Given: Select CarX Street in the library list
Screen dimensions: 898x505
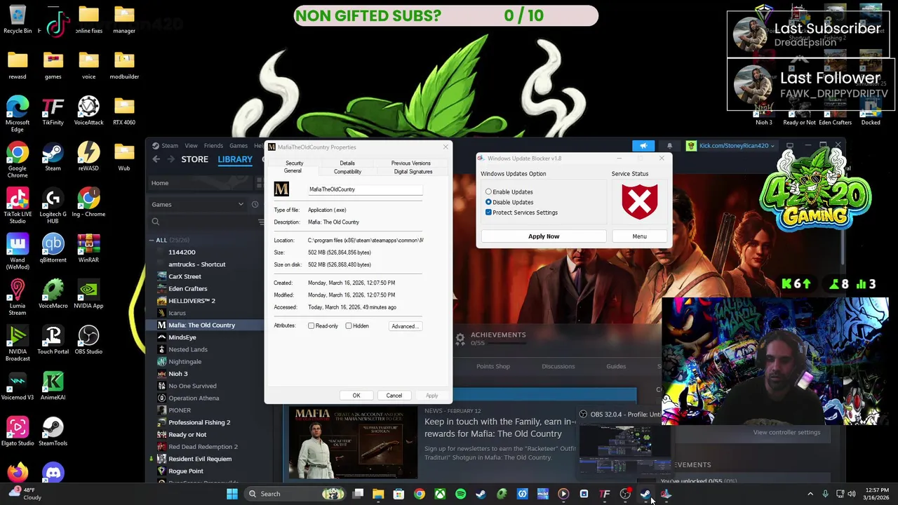Looking at the screenshot, I should tap(185, 276).
